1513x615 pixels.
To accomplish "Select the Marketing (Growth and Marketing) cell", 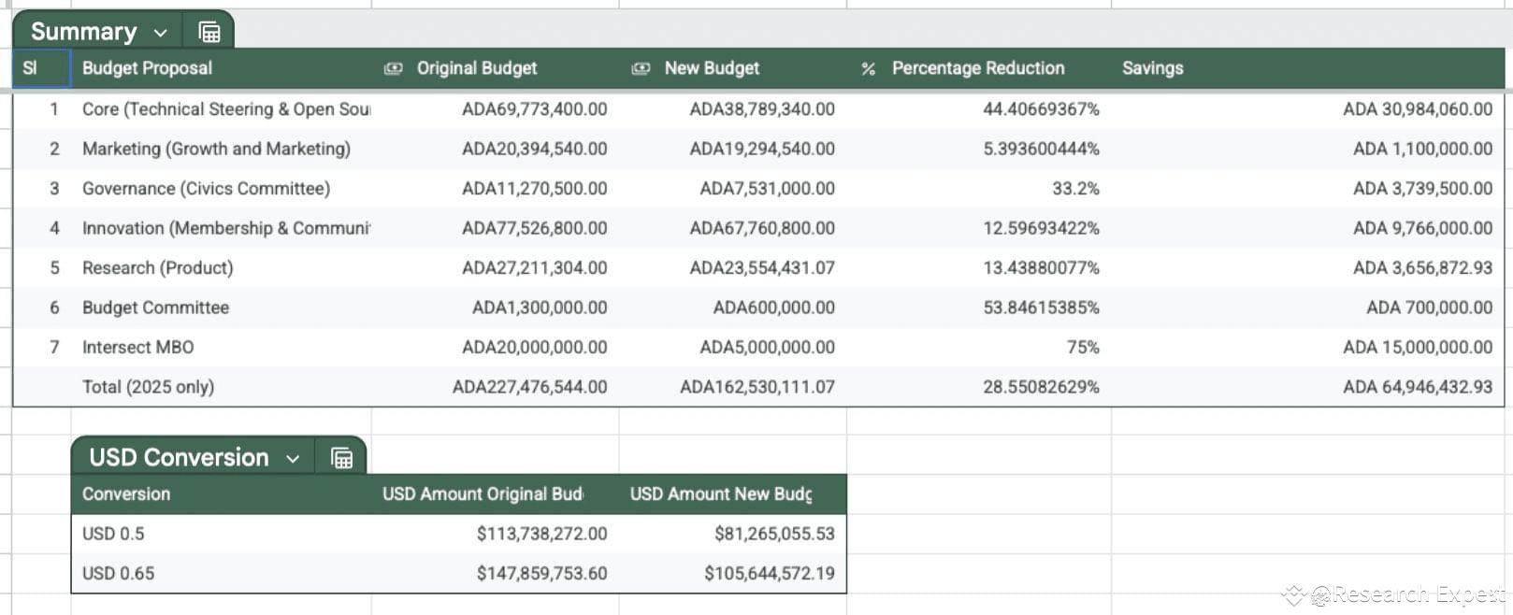I will (x=216, y=149).
